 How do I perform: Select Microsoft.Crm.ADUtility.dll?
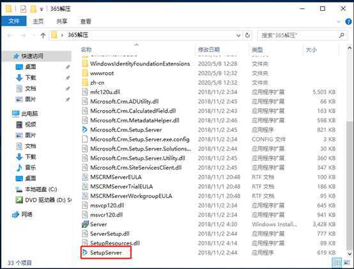click(125, 101)
